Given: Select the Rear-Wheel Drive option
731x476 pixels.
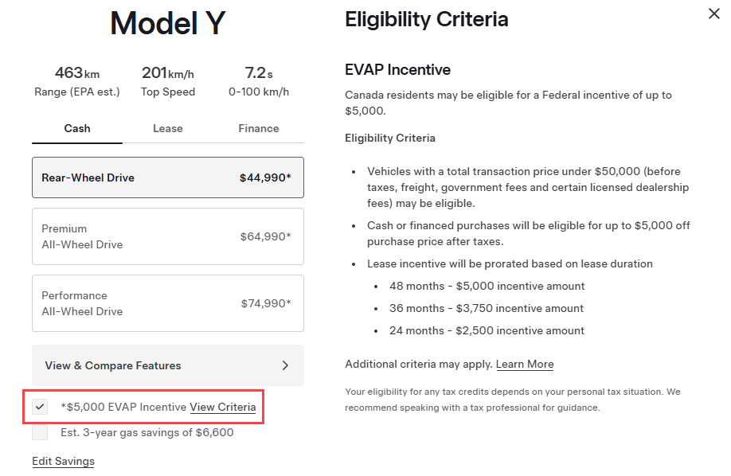Looking at the screenshot, I should point(168,178).
